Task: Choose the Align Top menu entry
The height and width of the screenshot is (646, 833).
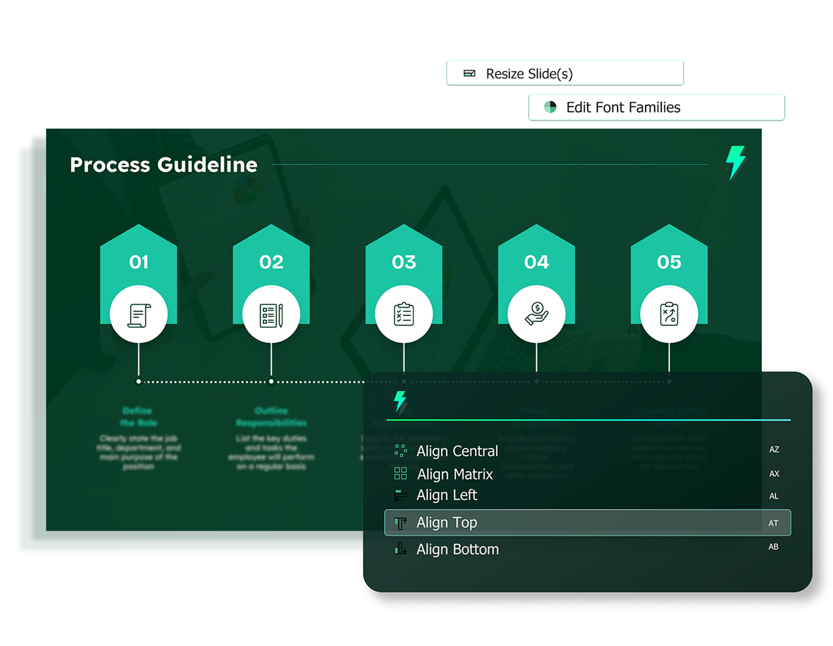Action: pyautogui.click(x=587, y=522)
